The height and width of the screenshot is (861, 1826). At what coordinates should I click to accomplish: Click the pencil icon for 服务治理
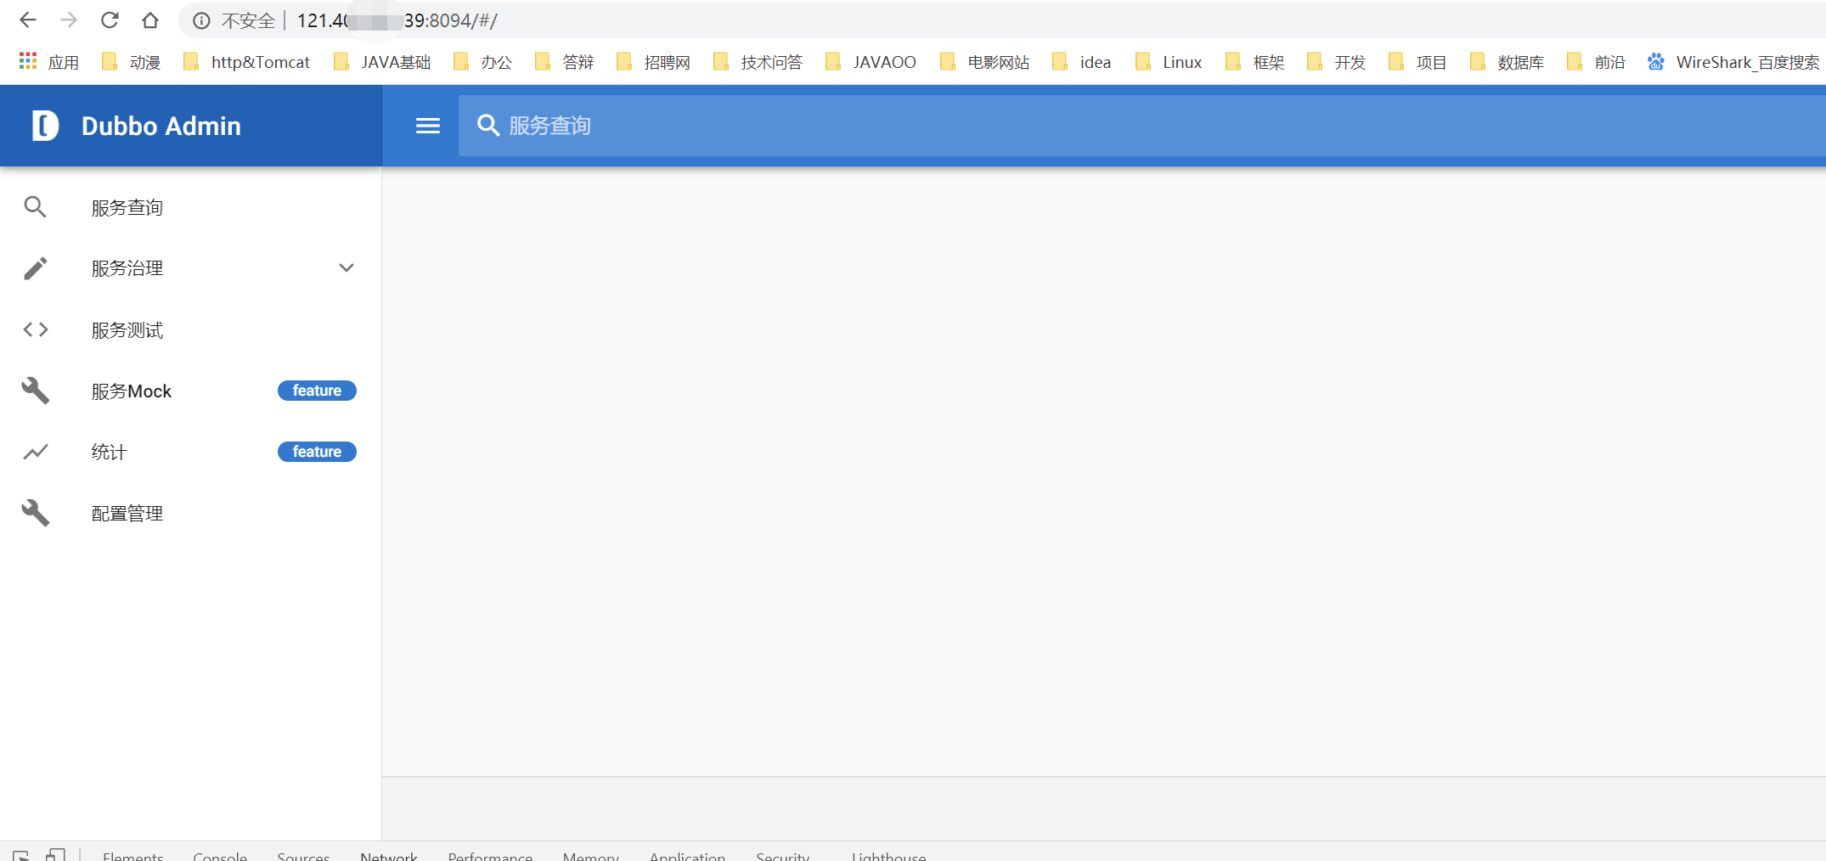pos(35,268)
